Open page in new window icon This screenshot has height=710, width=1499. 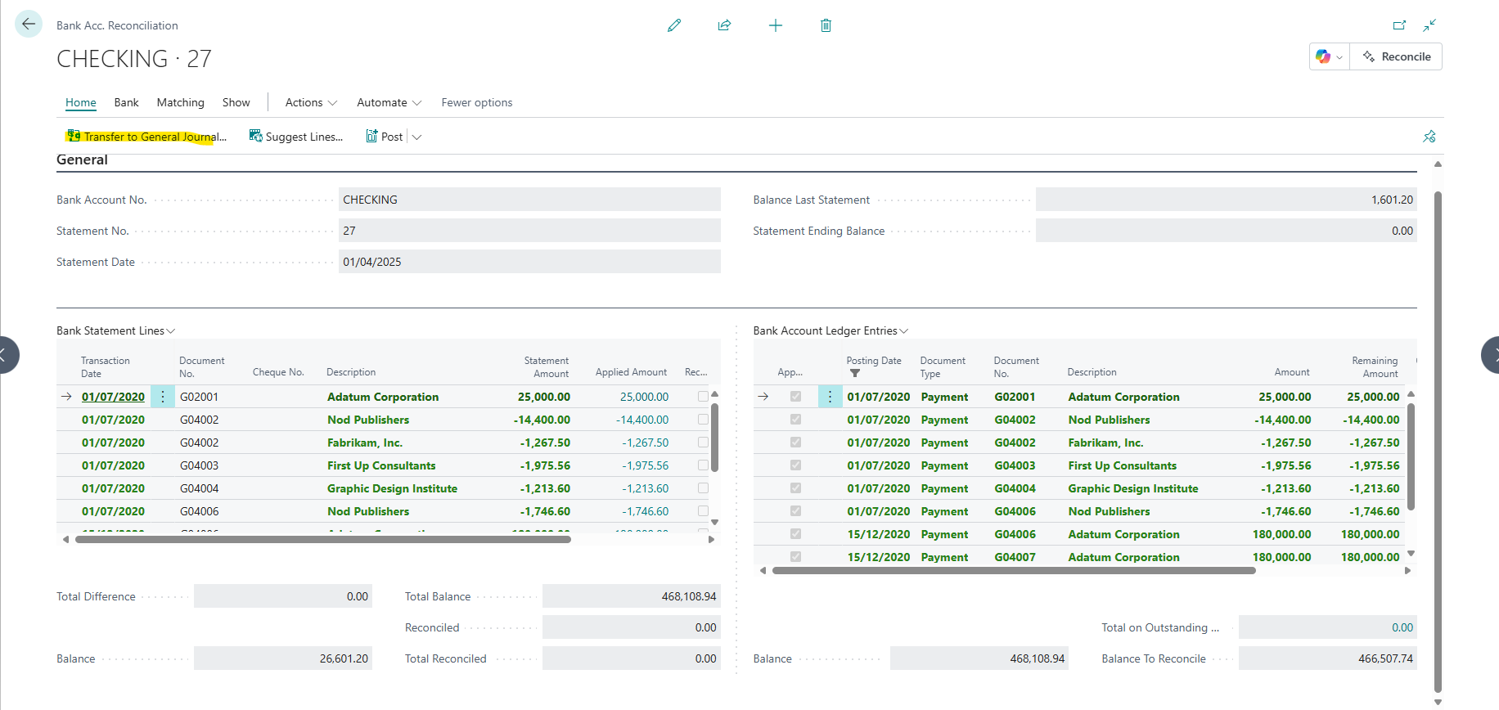coord(1399,25)
